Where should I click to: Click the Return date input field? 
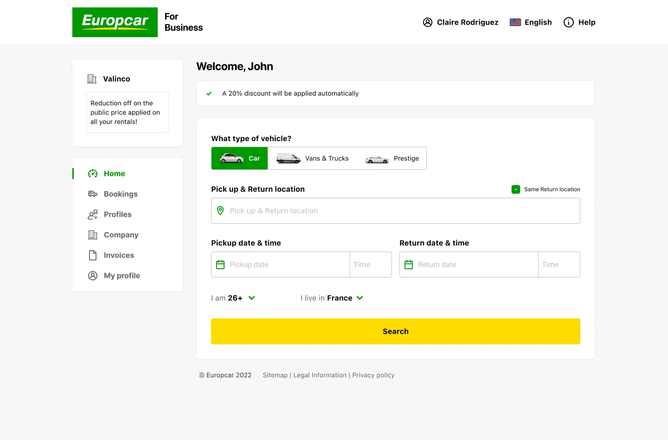tap(469, 265)
